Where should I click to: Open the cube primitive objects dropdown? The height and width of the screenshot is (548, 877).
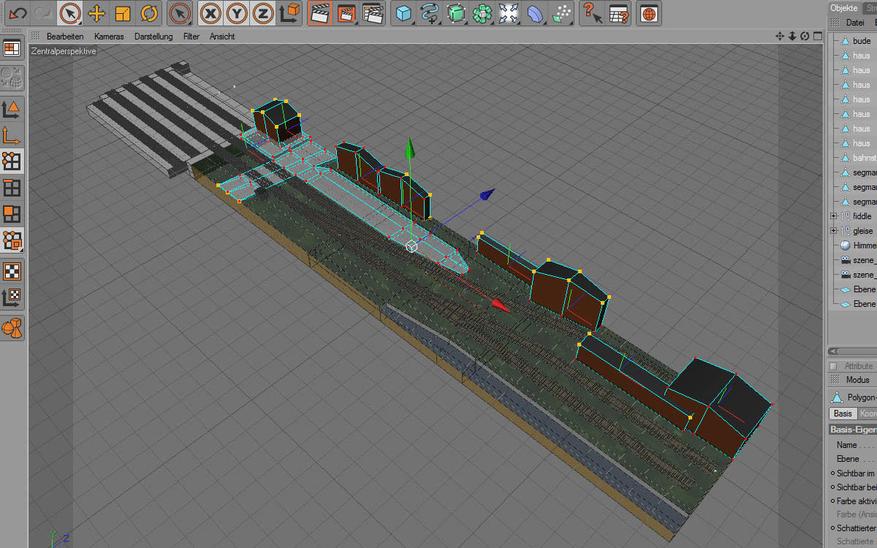[x=403, y=13]
